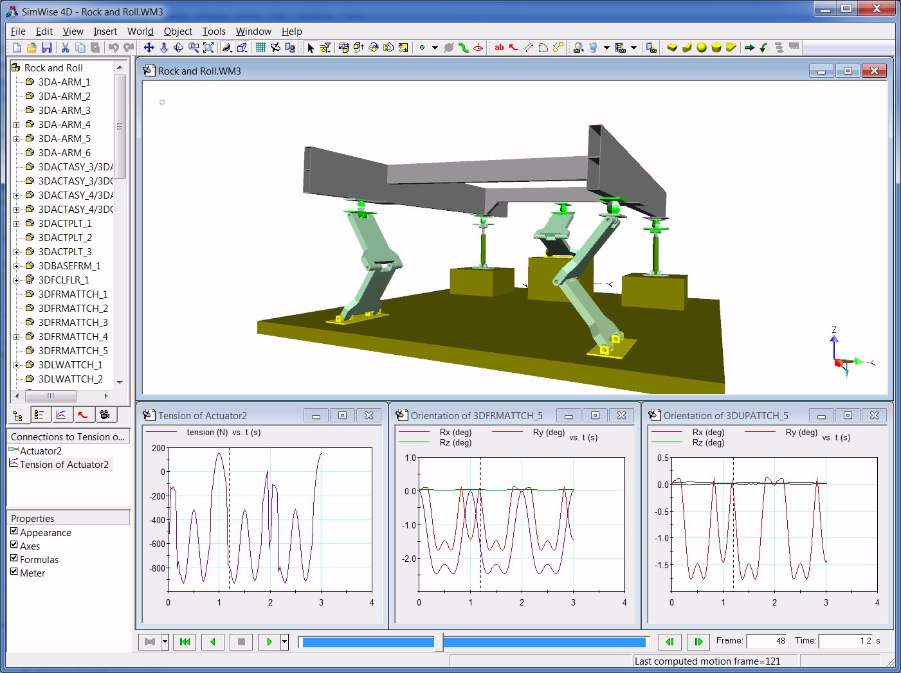This screenshot has height=673, width=901.
Task: Select Tension of Actuator2 in Connections list
Action: 64,464
